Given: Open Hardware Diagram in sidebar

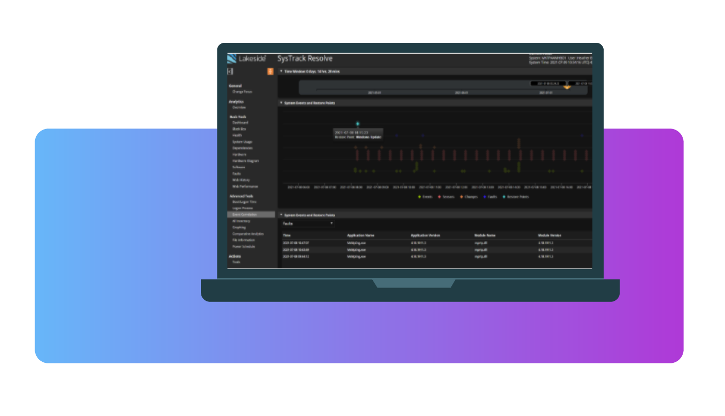Looking at the screenshot, I should [x=246, y=161].
